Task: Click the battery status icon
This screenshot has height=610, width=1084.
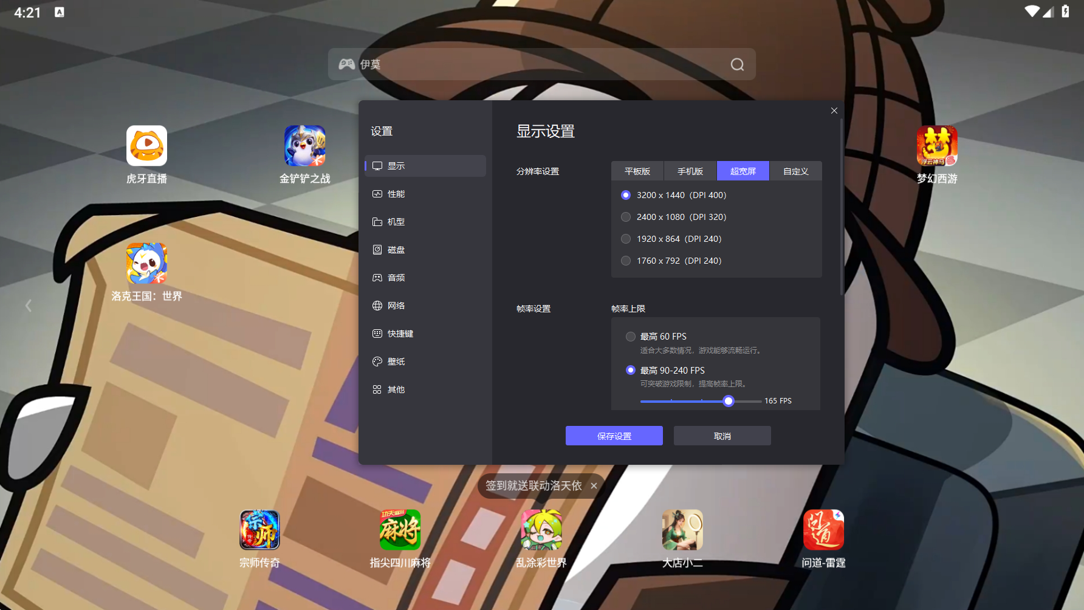Action: [x=1065, y=12]
